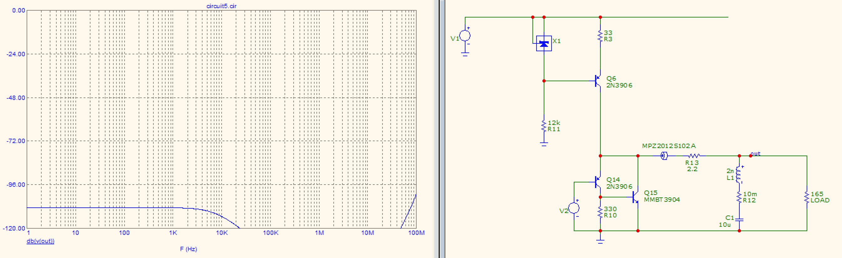Click the 1K x-axis value
Image resolution: width=842 pixels, height=258 pixels.
[x=173, y=233]
